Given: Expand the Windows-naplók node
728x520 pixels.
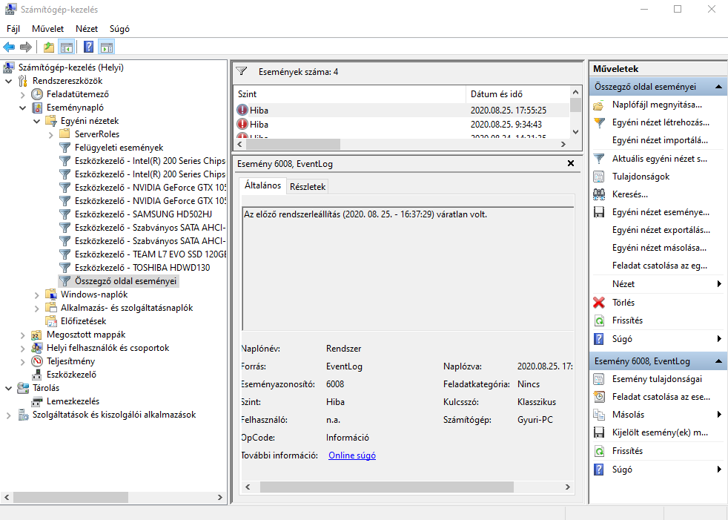Looking at the screenshot, I should pos(36,294).
